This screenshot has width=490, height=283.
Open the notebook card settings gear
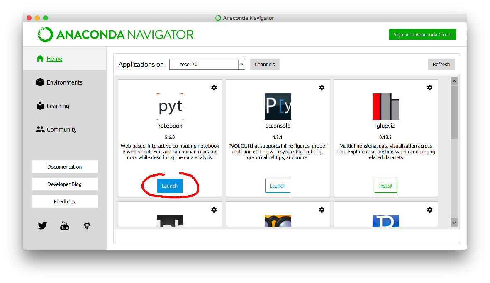[x=214, y=88]
